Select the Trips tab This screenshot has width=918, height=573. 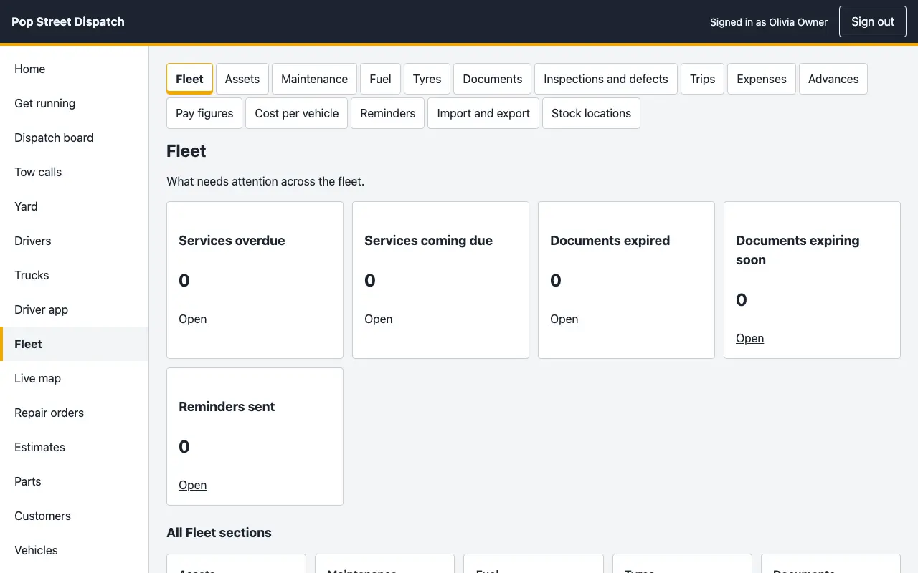click(x=703, y=79)
